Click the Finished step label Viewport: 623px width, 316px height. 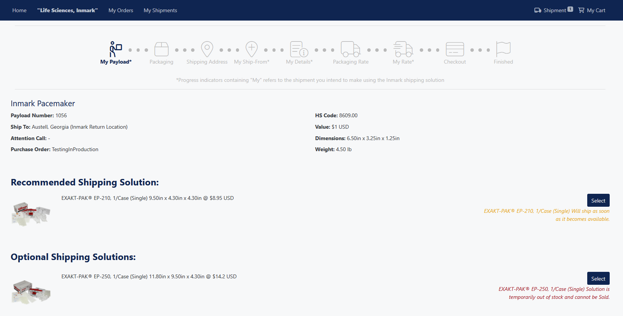[503, 62]
